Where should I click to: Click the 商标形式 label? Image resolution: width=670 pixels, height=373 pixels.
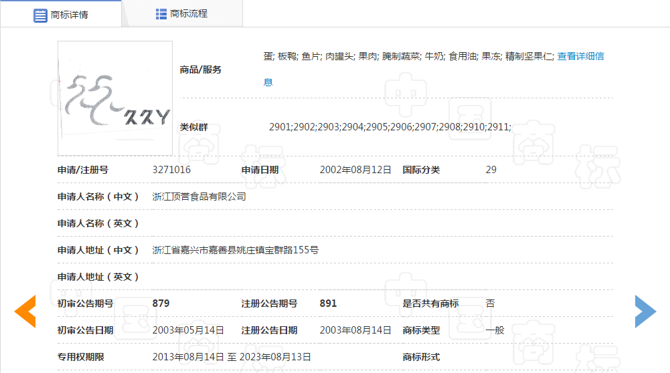coord(421,357)
